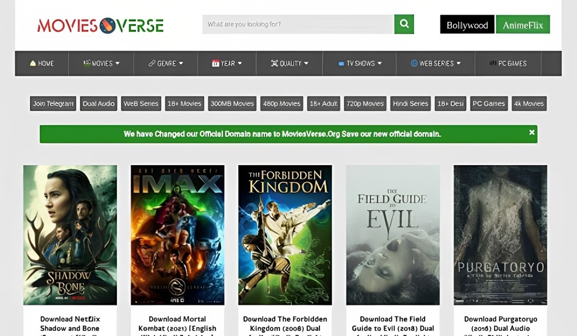Open the Purgatoryo poster
The height and width of the screenshot is (336, 577).
[500, 235]
